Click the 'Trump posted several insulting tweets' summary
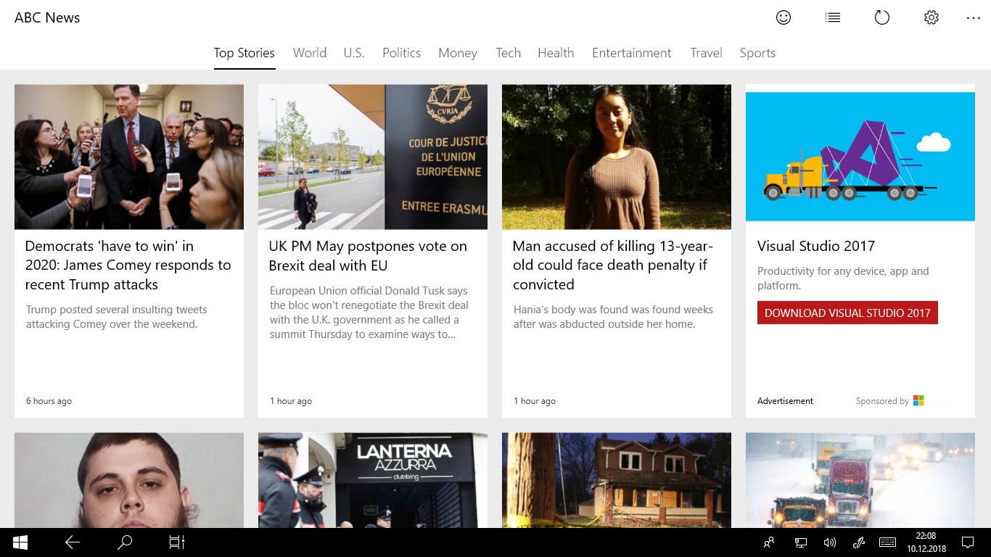The height and width of the screenshot is (557, 991). [x=117, y=317]
